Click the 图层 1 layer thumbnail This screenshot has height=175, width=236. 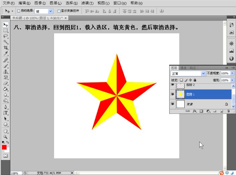point(180,94)
